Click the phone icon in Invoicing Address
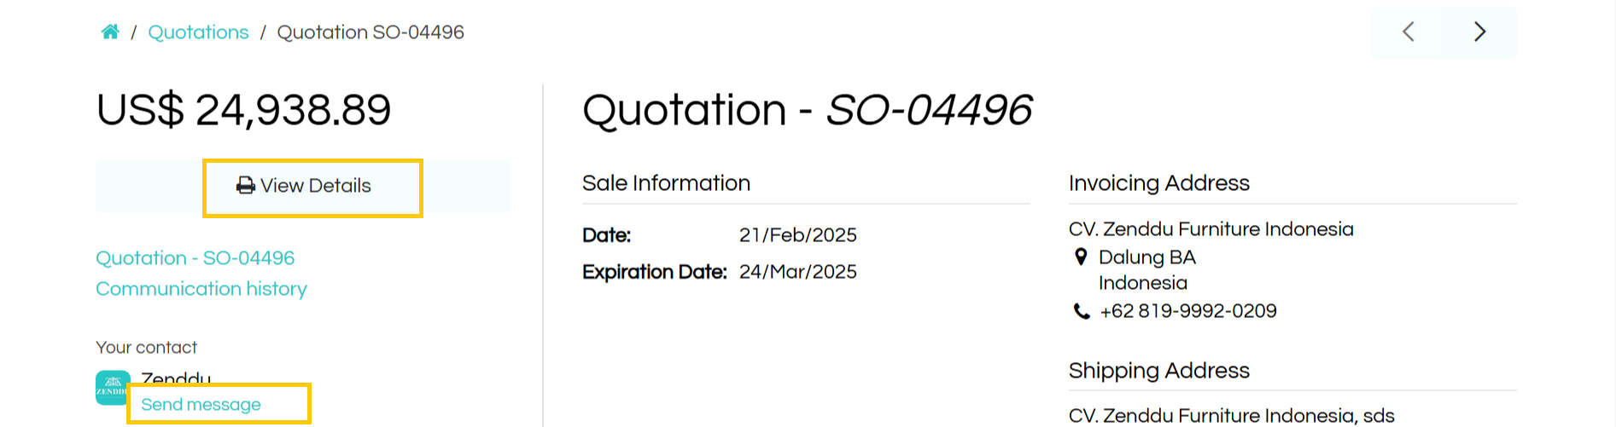This screenshot has height=427, width=1616. coord(1082,312)
